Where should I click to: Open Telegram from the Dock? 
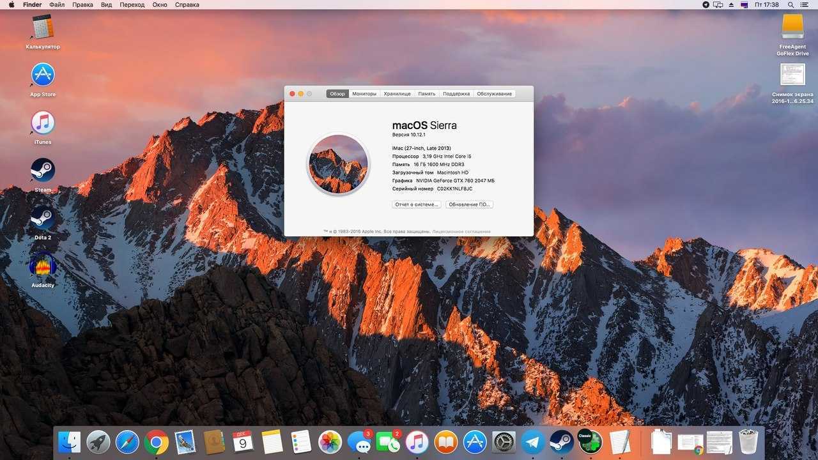click(533, 441)
